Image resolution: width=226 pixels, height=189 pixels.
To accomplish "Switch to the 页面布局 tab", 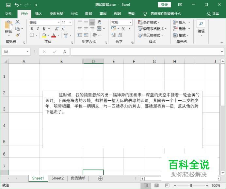I will coord(56,14).
